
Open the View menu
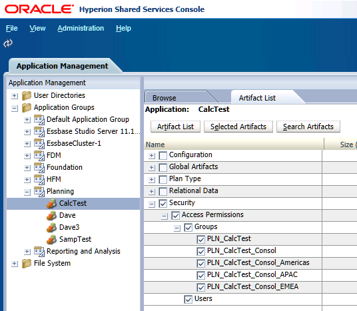coord(37,28)
